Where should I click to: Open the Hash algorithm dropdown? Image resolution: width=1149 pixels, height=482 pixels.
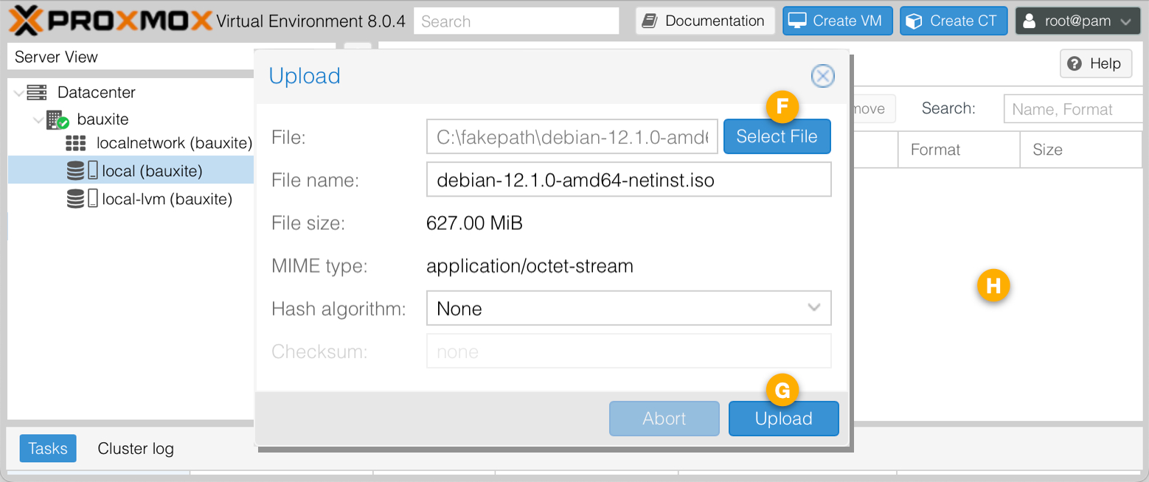point(629,308)
